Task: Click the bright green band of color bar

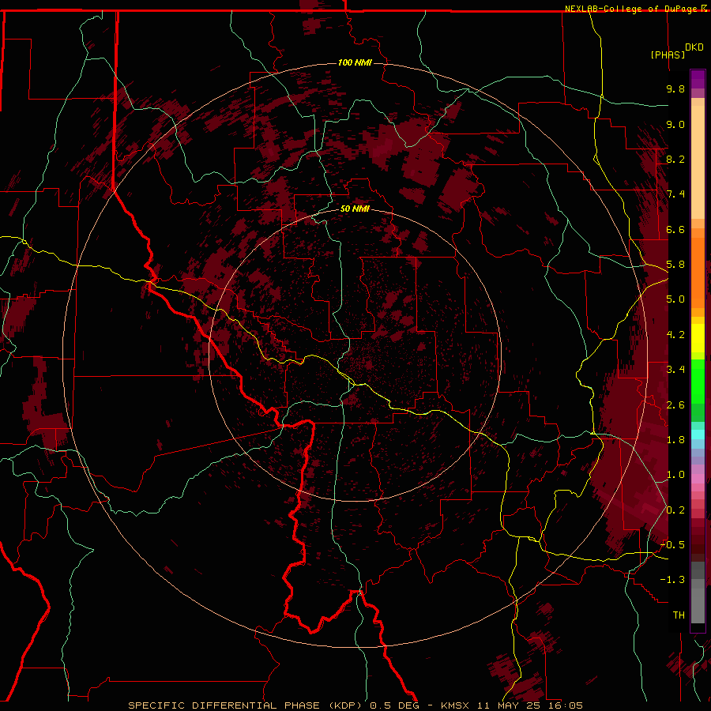Action: (x=698, y=381)
